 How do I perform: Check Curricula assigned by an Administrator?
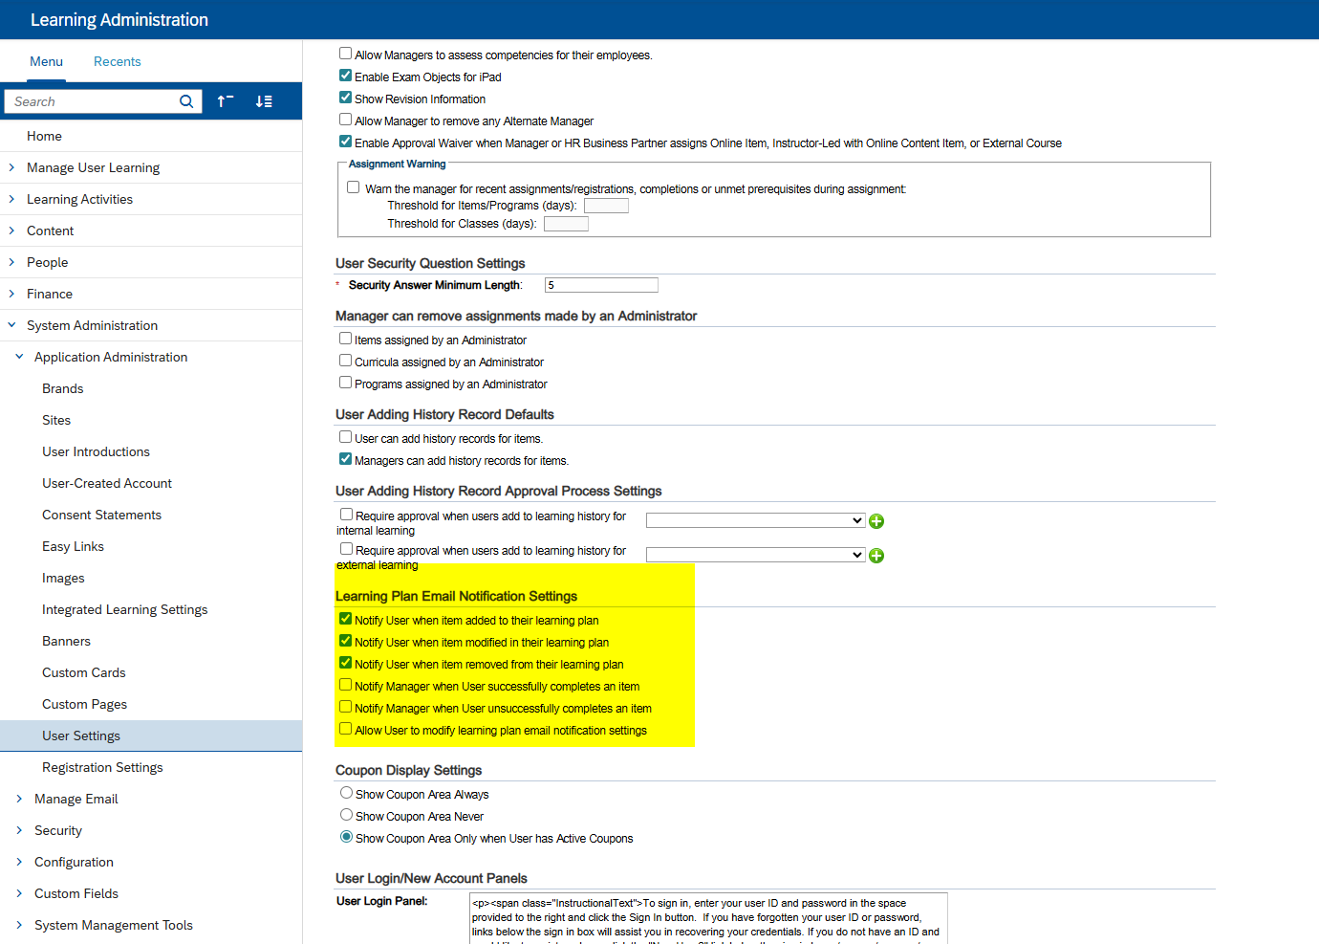346,362
